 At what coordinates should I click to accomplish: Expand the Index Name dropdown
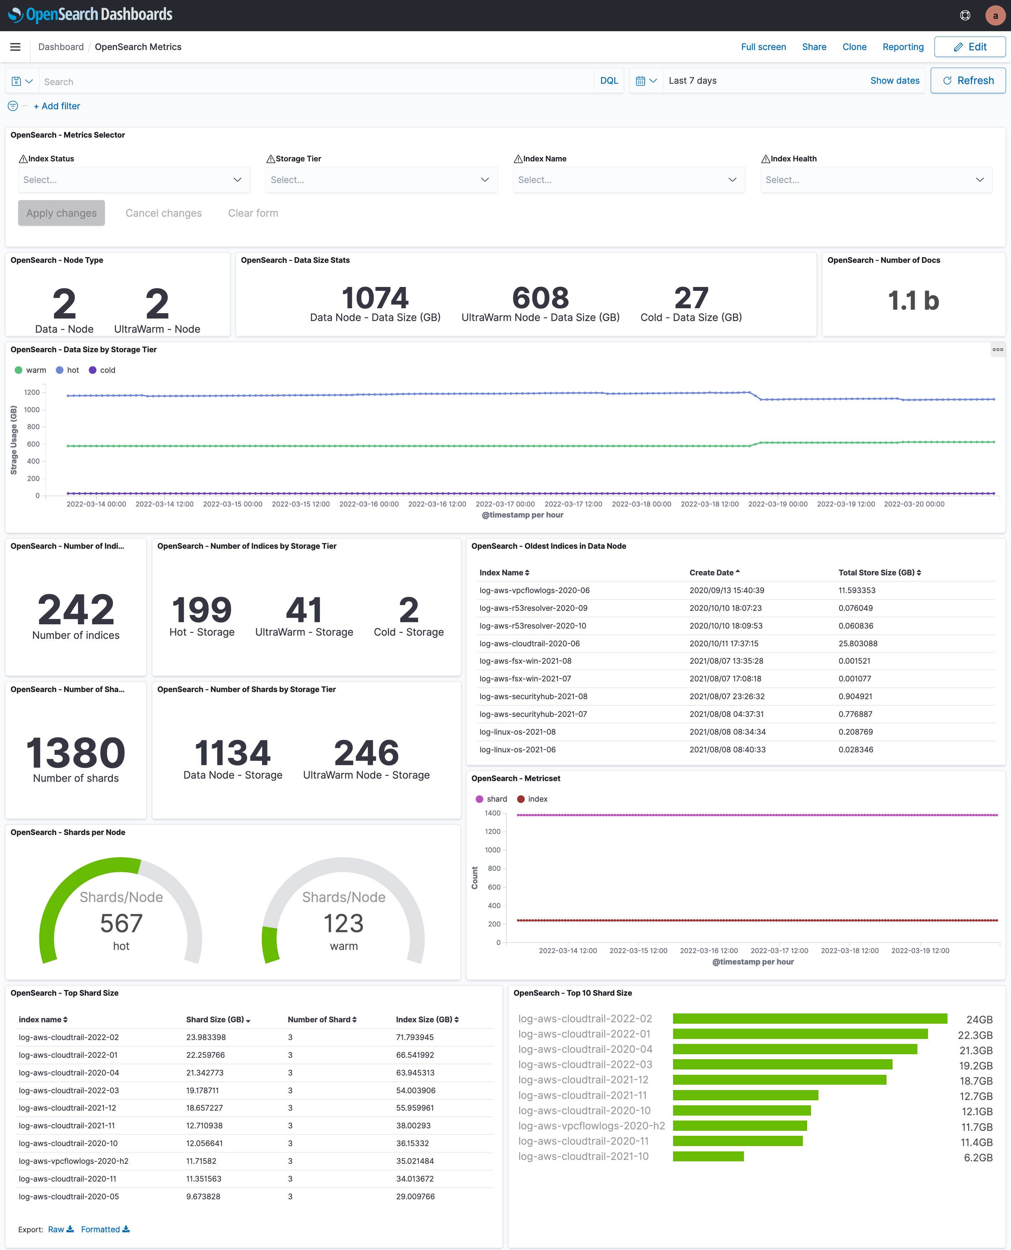629,180
